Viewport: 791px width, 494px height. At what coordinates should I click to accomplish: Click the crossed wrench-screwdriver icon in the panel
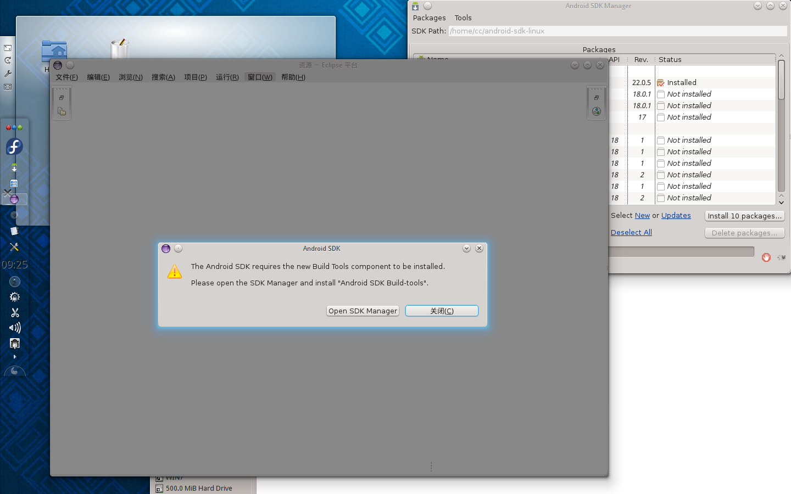[x=14, y=247]
